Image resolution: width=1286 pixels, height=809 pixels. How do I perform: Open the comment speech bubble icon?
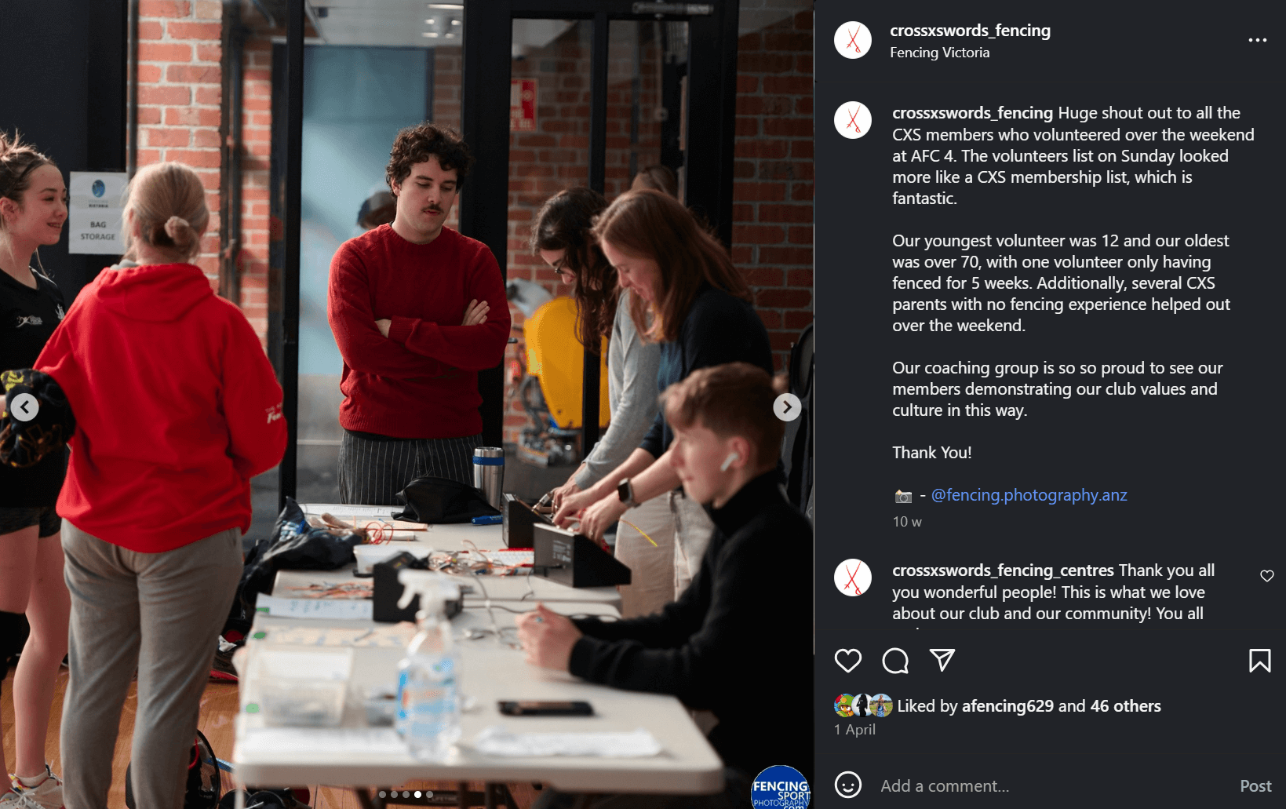coord(895,661)
